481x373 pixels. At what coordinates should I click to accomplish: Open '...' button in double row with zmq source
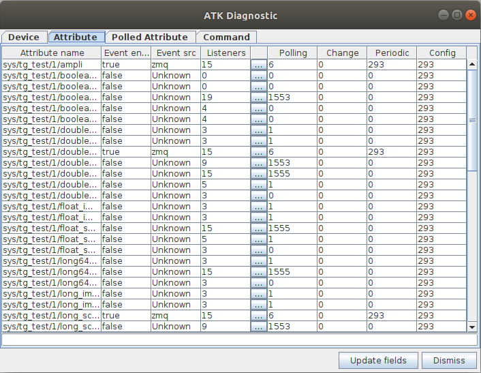coord(259,152)
